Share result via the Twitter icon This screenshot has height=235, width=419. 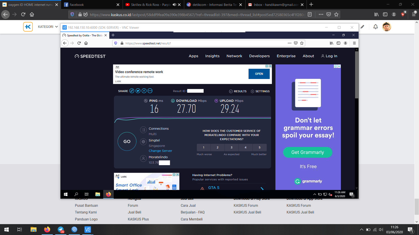click(x=138, y=91)
